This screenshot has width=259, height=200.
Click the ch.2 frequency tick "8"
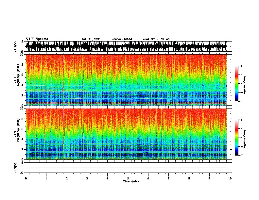23,119
